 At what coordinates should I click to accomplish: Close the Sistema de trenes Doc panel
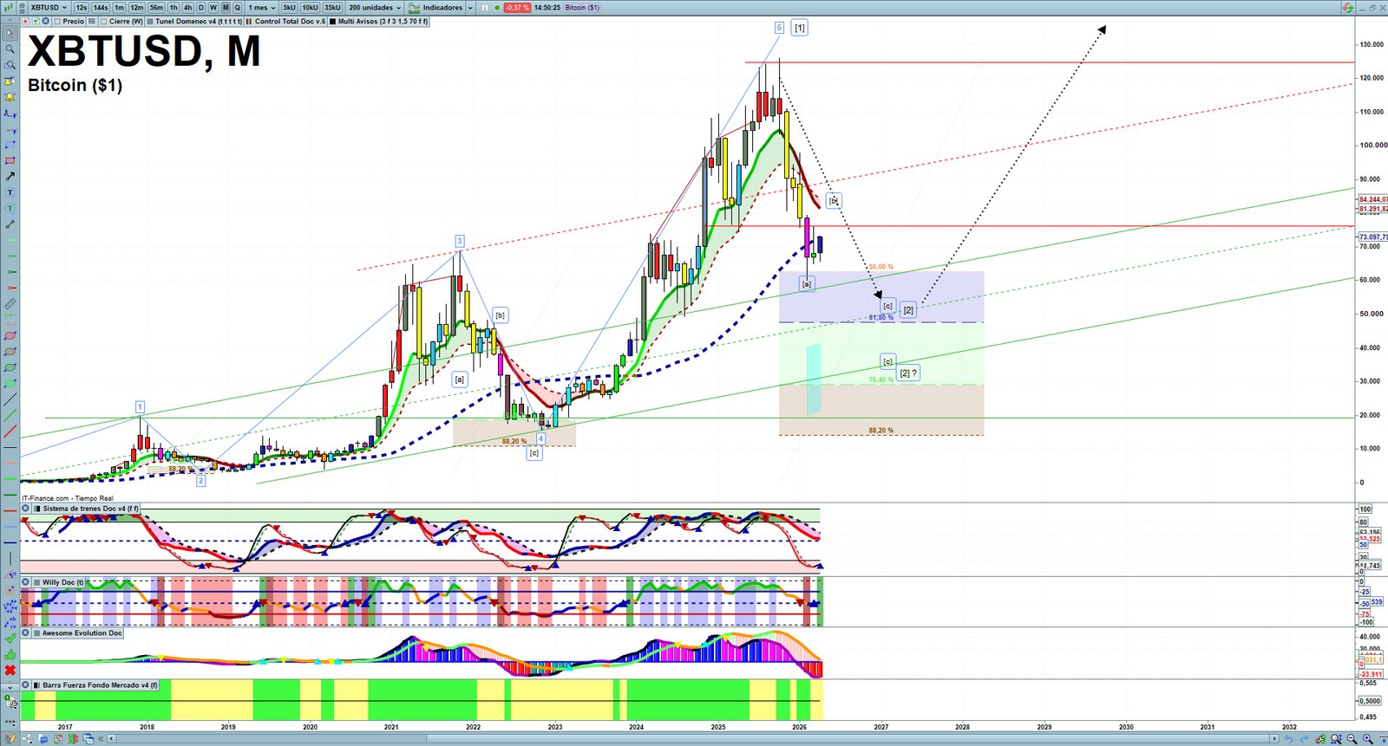tap(25, 509)
